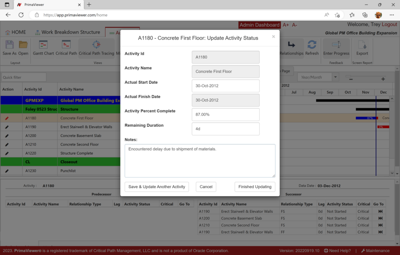This screenshot has height=255, width=400.
Task: Close the Update Activity Status dialog
Action: [273, 37]
